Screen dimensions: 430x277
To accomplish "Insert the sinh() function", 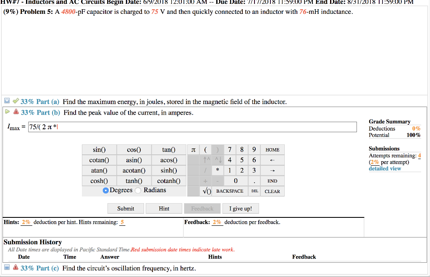I will (x=169, y=170).
